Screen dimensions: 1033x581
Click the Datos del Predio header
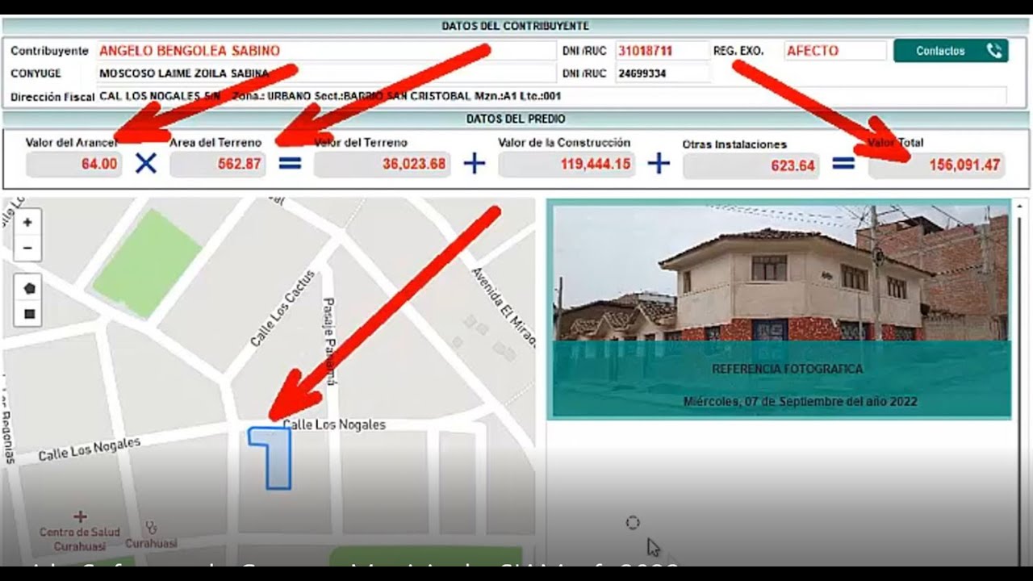coord(515,119)
